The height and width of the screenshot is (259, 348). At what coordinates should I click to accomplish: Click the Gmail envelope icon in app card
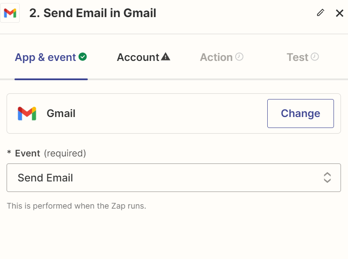tap(27, 114)
